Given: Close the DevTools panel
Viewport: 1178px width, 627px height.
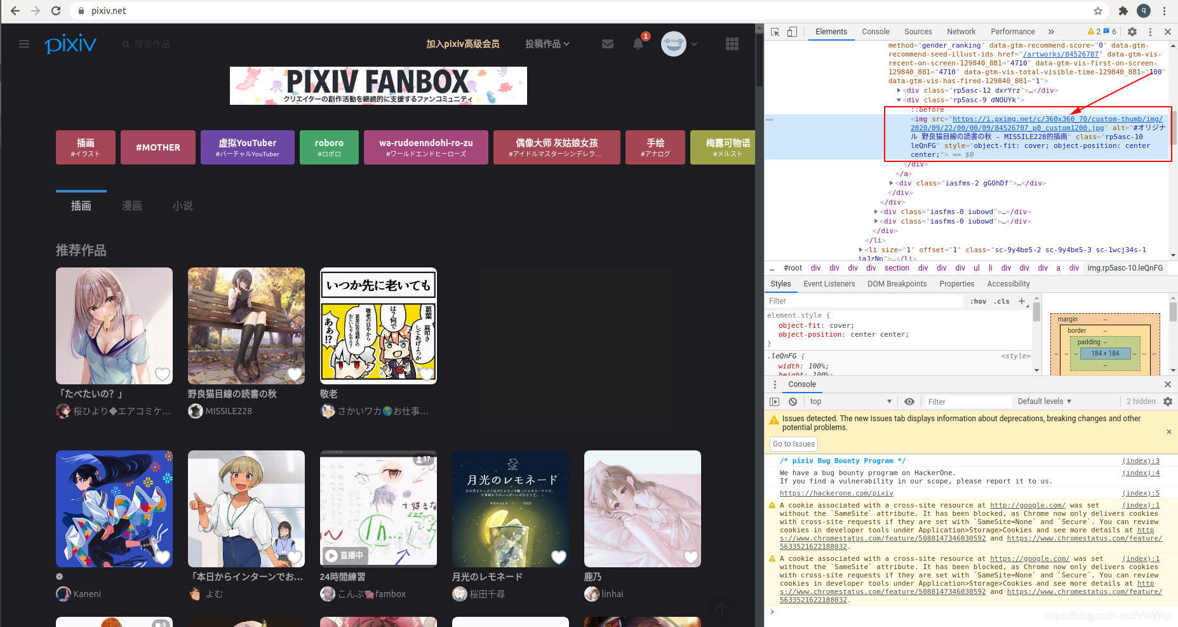Looking at the screenshot, I should (1168, 32).
